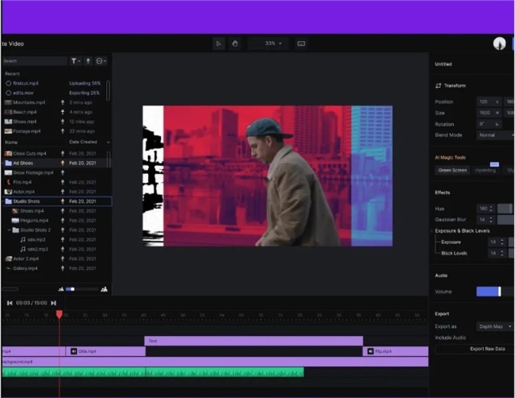The image size is (515, 398).
Task: Select the hand pan tool
Action: [235, 44]
